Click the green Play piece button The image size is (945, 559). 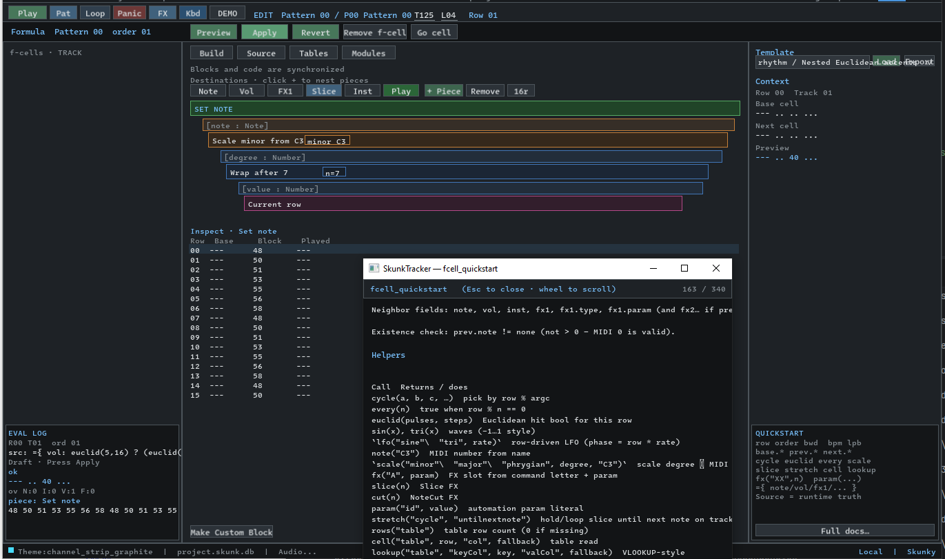point(401,91)
